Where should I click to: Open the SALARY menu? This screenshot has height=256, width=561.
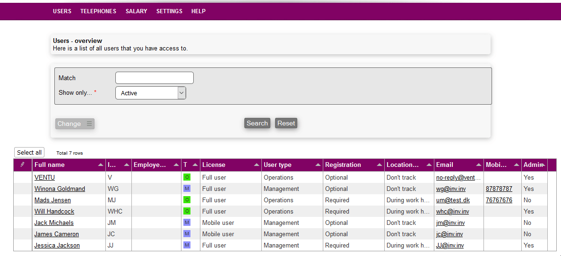point(136,11)
